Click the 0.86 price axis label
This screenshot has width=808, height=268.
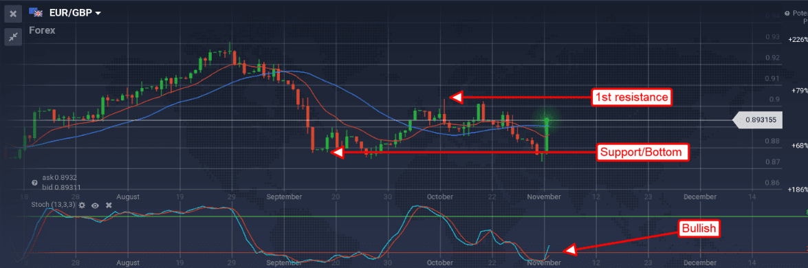772,183
